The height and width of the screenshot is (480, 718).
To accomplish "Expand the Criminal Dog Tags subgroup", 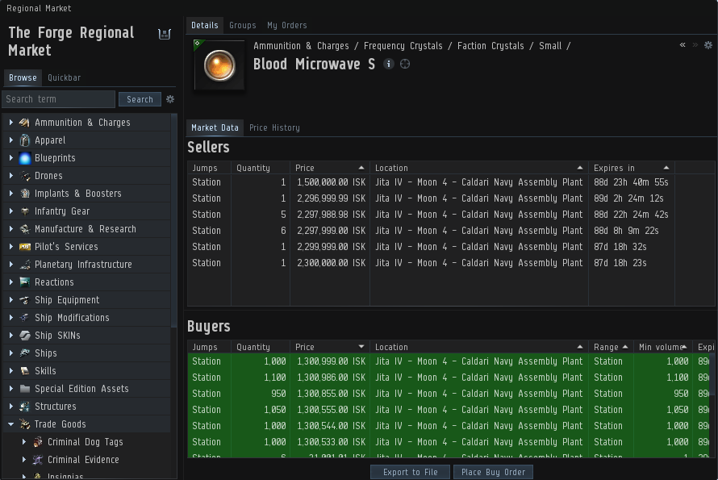I will (x=24, y=442).
